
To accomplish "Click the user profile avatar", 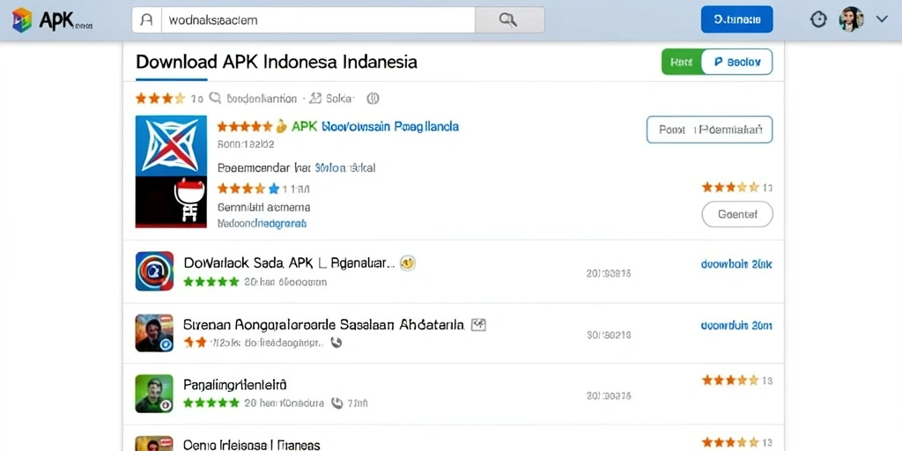I will 852,19.
